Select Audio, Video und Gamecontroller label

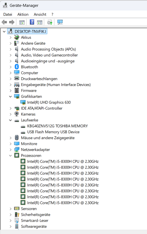[x=49, y=55]
